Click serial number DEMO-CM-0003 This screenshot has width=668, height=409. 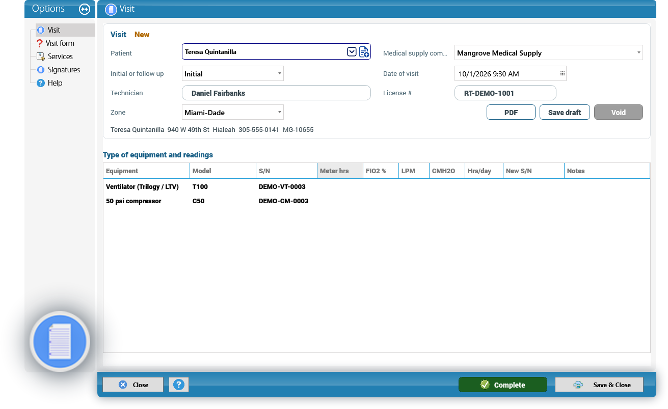pyautogui.click(x=284, y=201)
